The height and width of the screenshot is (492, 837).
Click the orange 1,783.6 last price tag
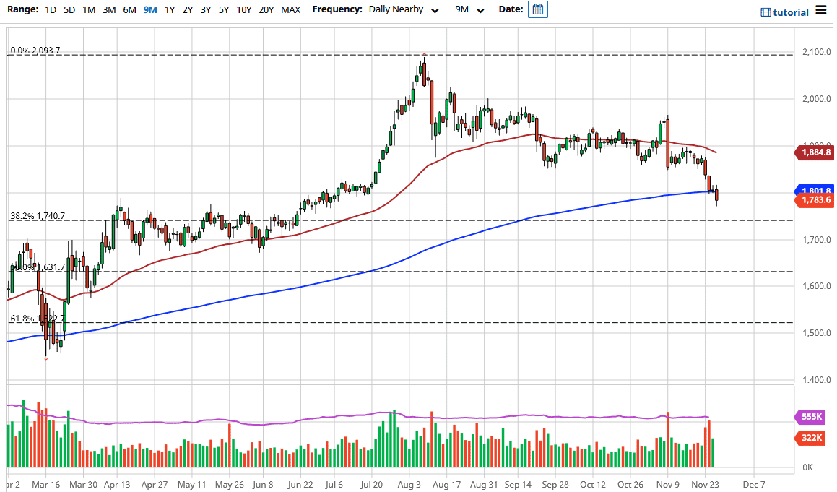(813, 200)
